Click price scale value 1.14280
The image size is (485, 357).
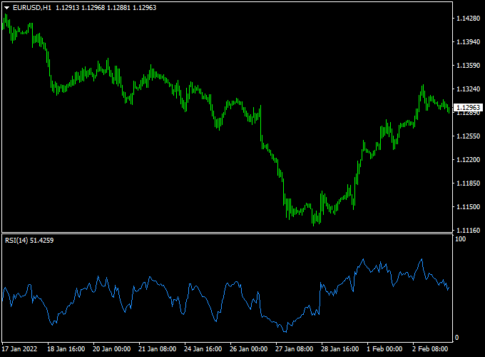click(x=469, y=19)
